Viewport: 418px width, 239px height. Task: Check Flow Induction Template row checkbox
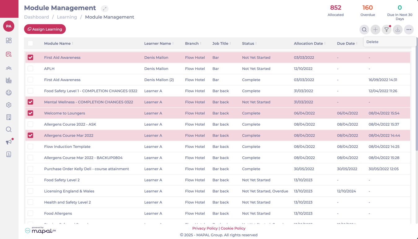(30, 146)
